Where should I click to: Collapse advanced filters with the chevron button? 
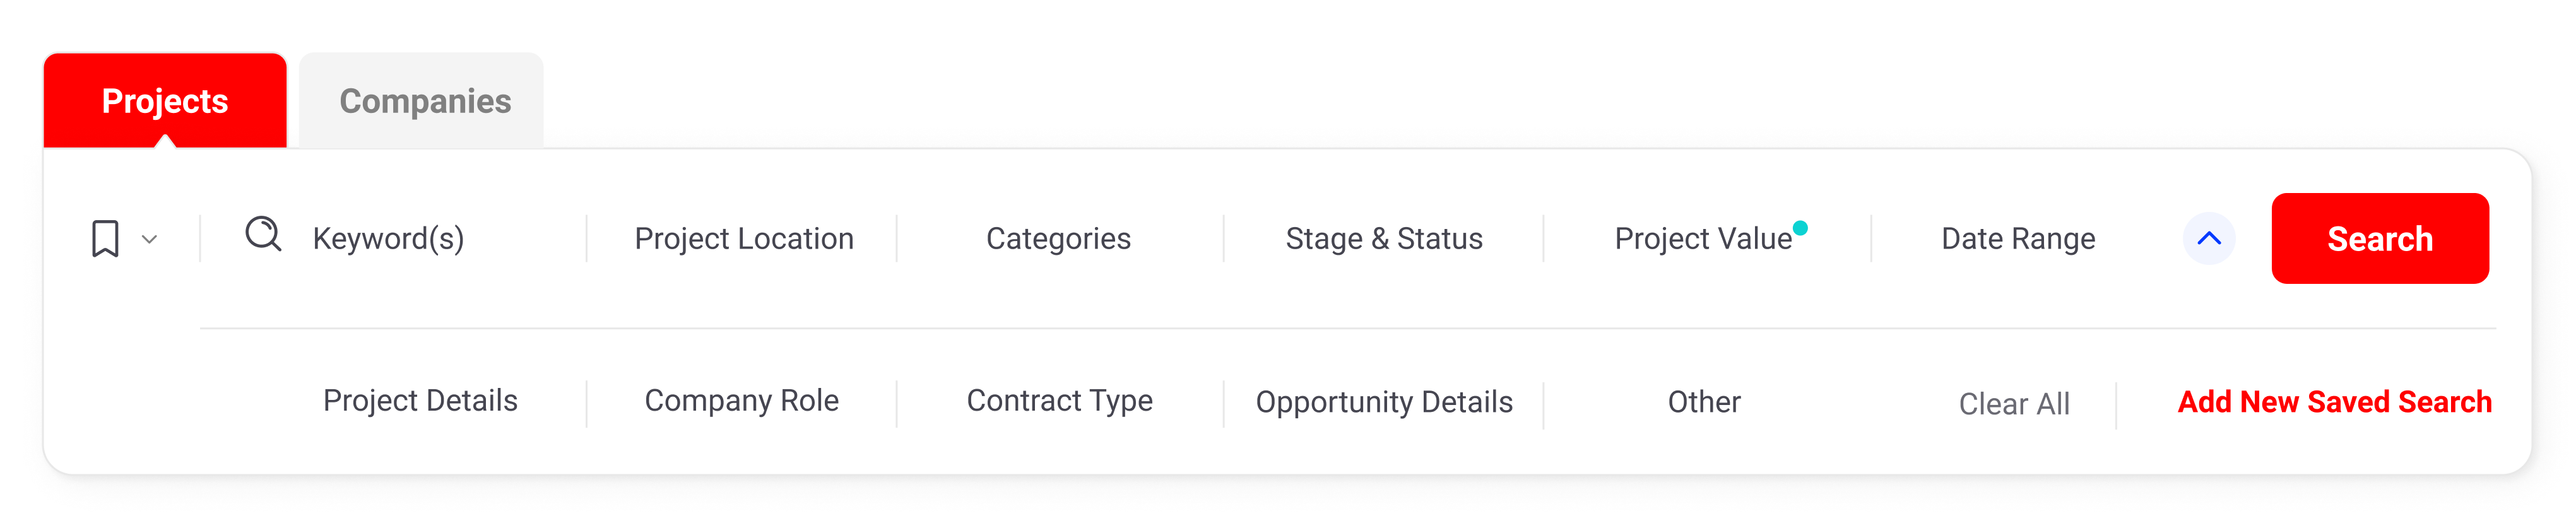(2208, 239)
